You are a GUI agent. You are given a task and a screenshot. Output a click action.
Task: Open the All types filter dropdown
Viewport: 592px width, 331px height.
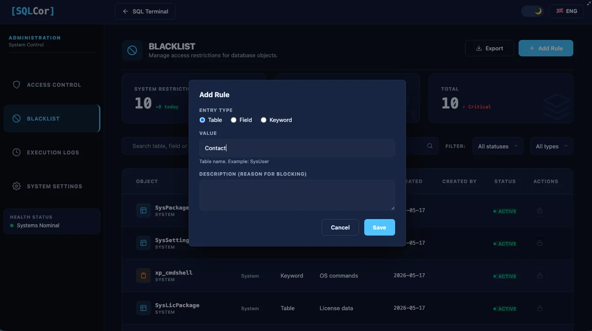click(x=552, y=146)
